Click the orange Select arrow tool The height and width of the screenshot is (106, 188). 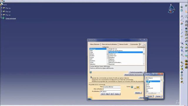(186, 11)
